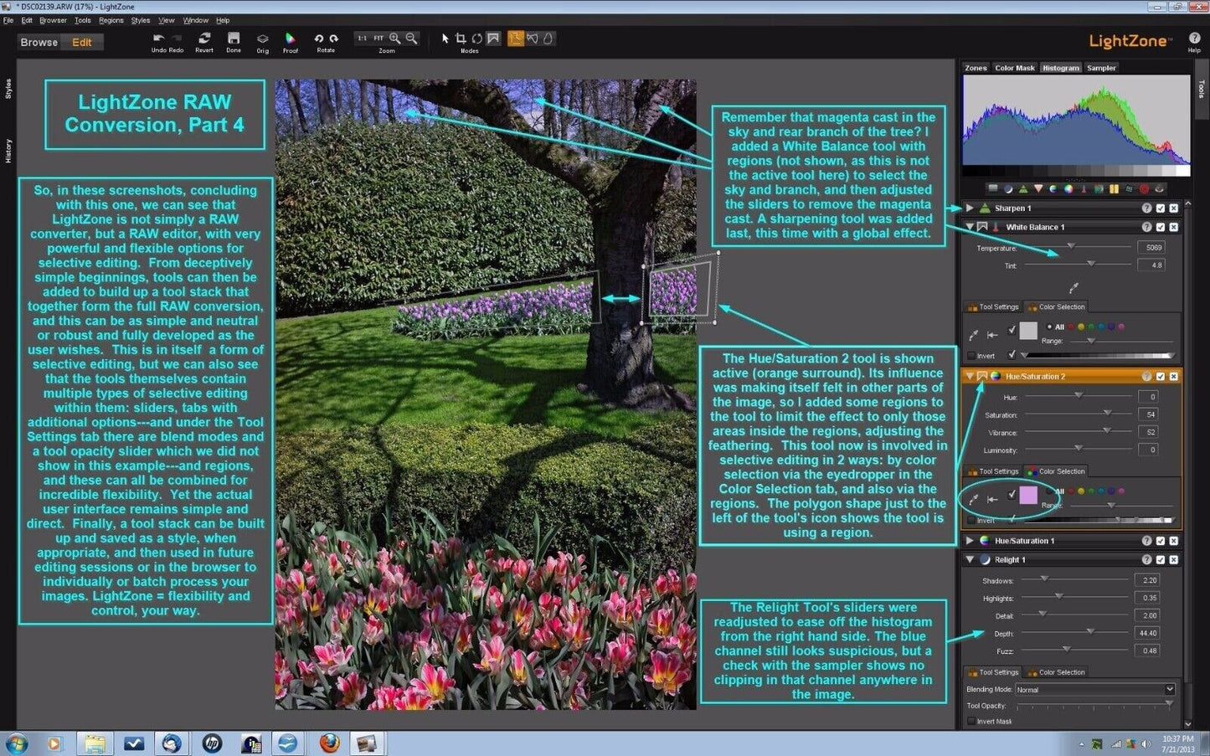Uncheck the Sharpen 1 enable checkbox
This screenshot has height=756, width=1210.
coord(1161,208)
